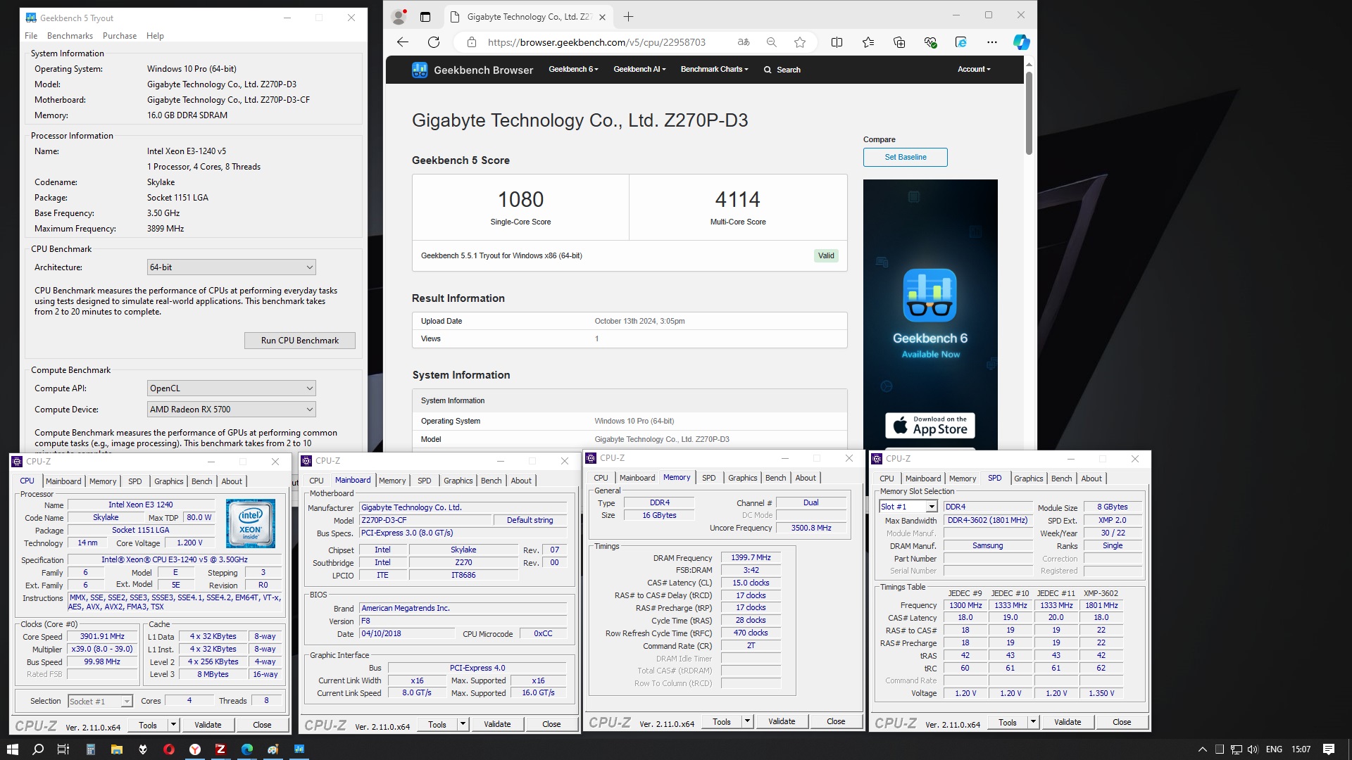This screenshot has height=760, width=1352.
Task: Refresh the Geekbench browser page
Action: (434, 42)
